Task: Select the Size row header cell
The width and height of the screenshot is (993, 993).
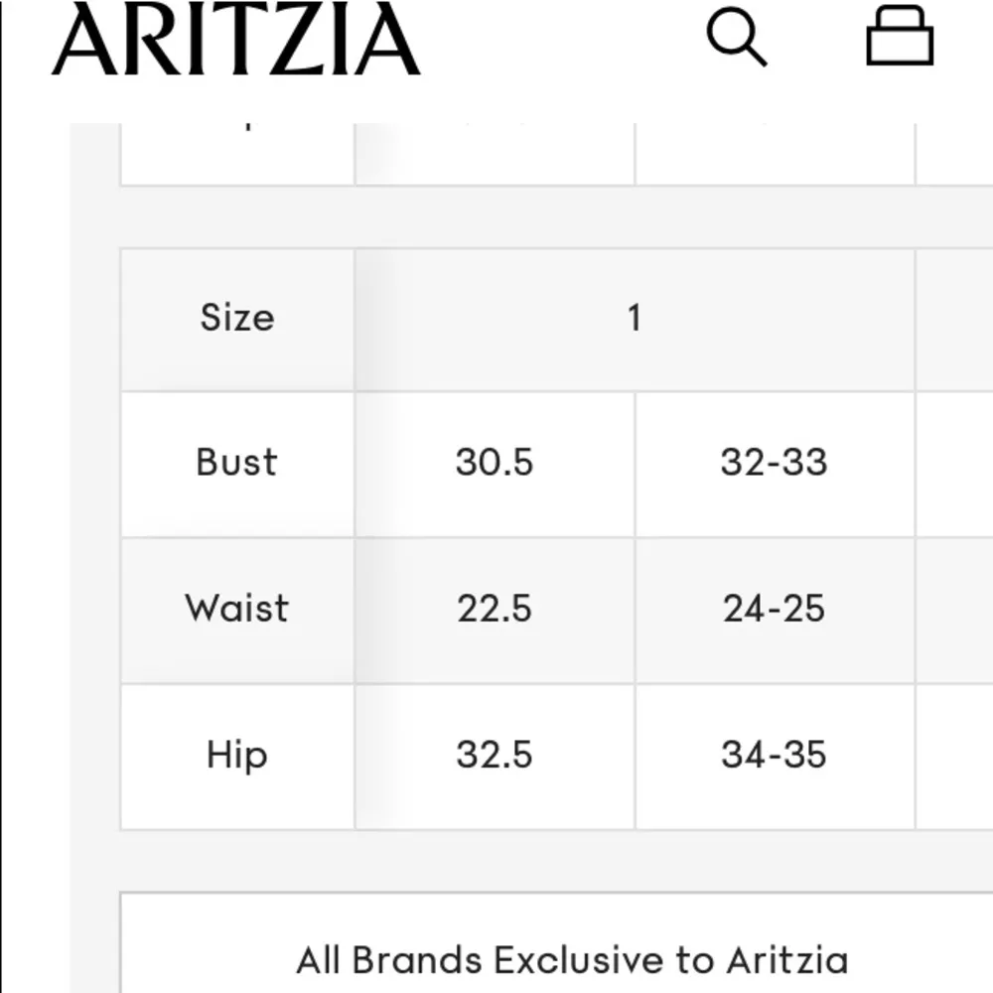Action: [237, 319]
